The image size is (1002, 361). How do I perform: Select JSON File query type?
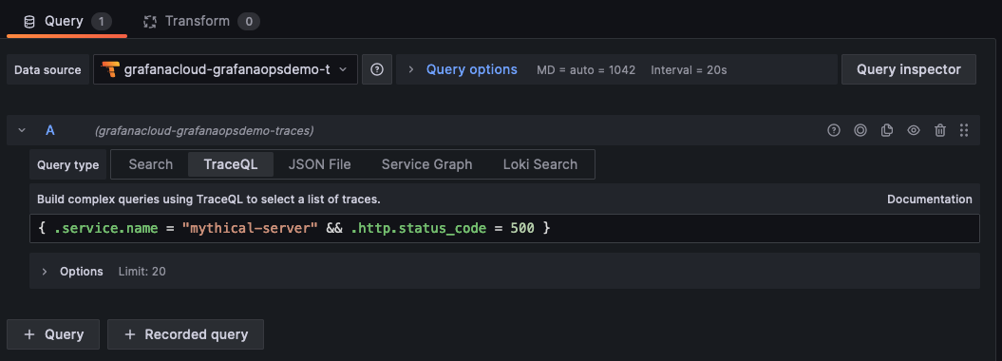pyautogui.click(x=319, y=164)
